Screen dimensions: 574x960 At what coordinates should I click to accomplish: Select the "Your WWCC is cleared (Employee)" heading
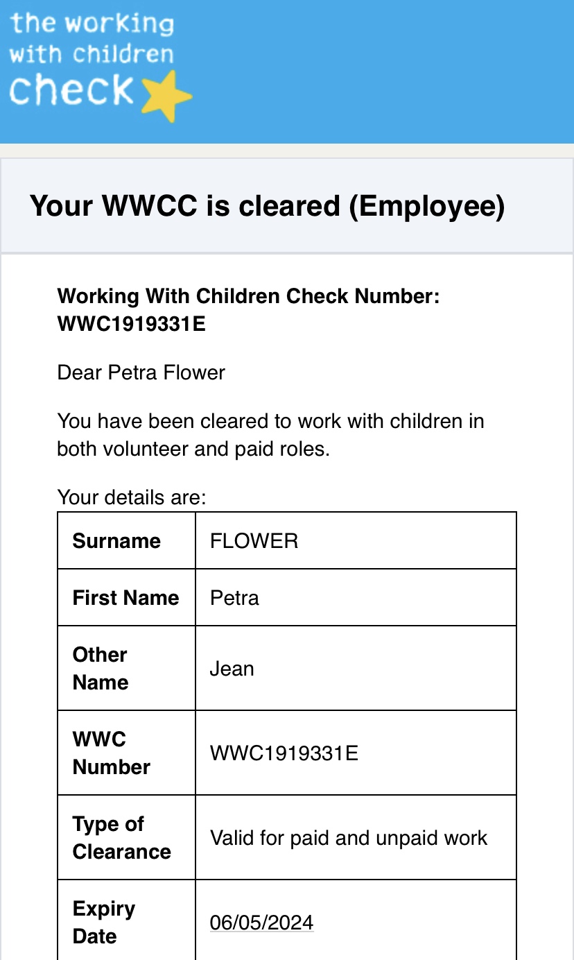click(x=267, y=206)
